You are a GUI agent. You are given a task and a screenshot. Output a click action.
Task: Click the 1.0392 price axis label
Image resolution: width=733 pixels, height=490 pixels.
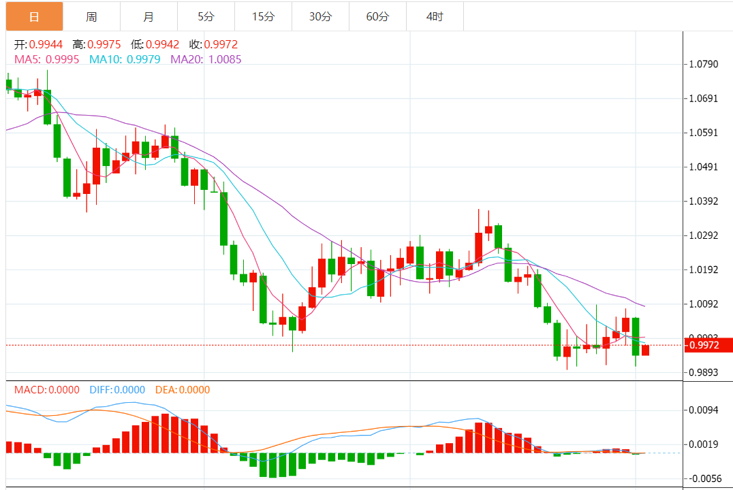704,201
